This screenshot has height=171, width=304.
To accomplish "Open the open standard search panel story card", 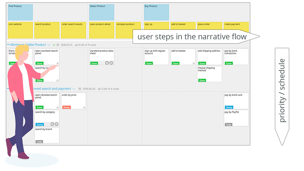I will (x=47, y=57).
